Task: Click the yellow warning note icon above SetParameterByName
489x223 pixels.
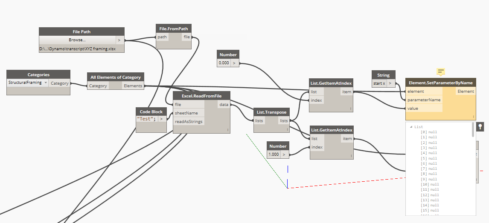Action: tap(441, 72)
